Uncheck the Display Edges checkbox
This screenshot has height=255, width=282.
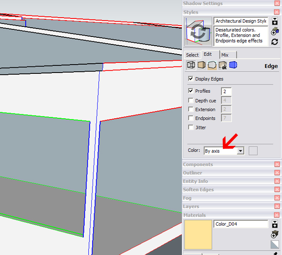click(191, 79)
